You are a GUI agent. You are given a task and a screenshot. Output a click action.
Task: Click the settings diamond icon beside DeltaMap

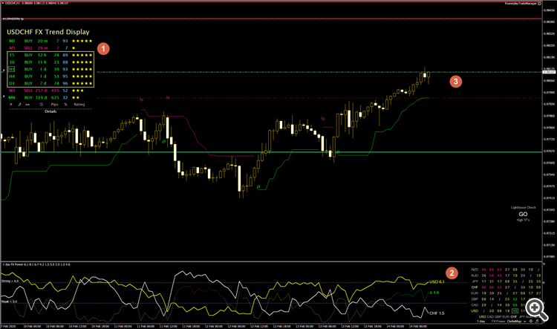[531, 321]
